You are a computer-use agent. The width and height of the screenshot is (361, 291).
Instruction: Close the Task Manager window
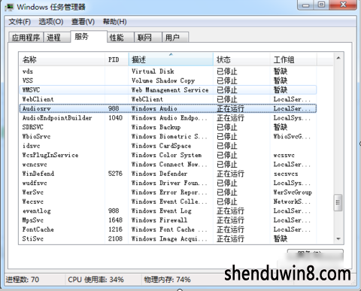[343, 5]
